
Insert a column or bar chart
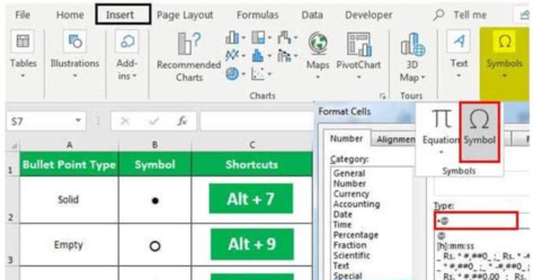pos(235,38)
